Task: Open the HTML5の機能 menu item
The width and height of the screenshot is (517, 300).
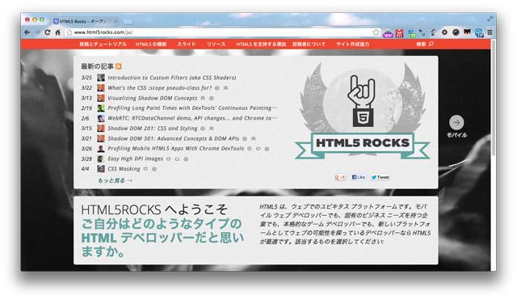Action: pyautogui.click(x=151, y=44)
